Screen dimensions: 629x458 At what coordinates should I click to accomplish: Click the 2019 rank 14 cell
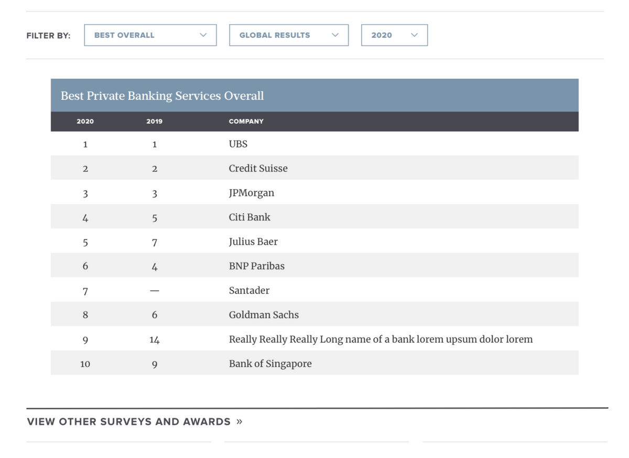point(154,340)
